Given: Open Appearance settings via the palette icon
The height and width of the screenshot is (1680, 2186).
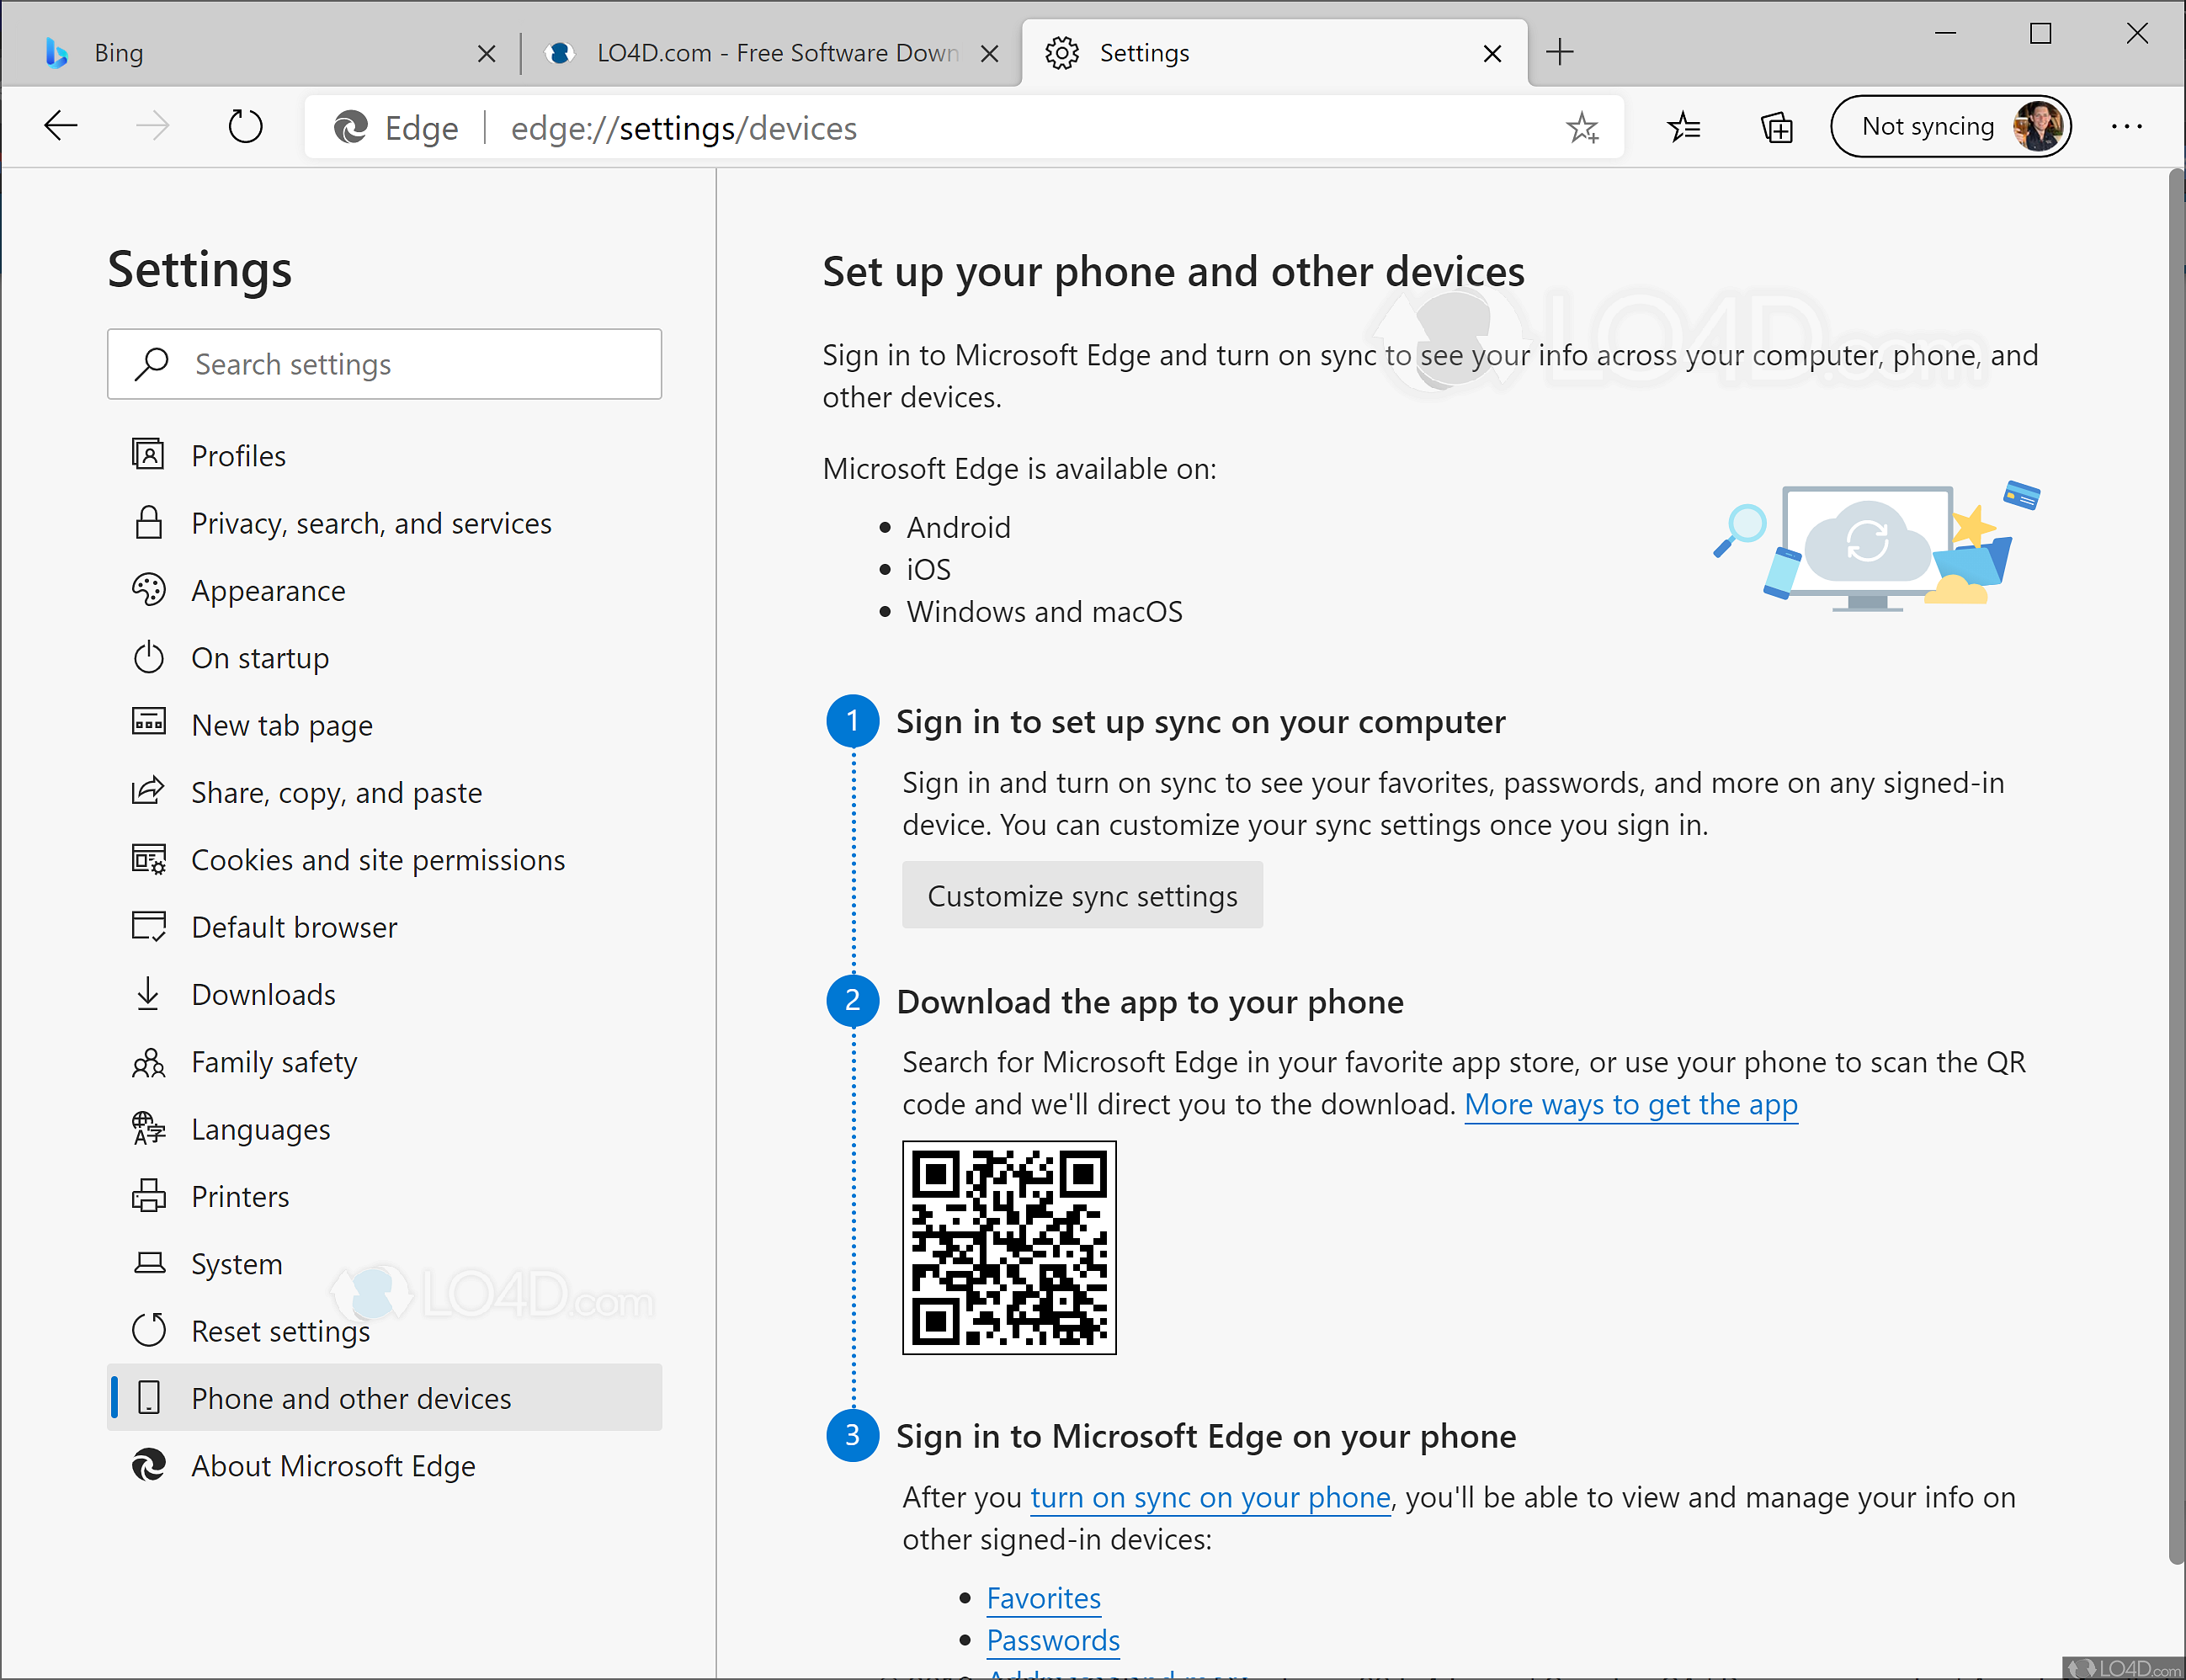Looking at the screenshot, I should pyautogui.click(x=149, y=590).
